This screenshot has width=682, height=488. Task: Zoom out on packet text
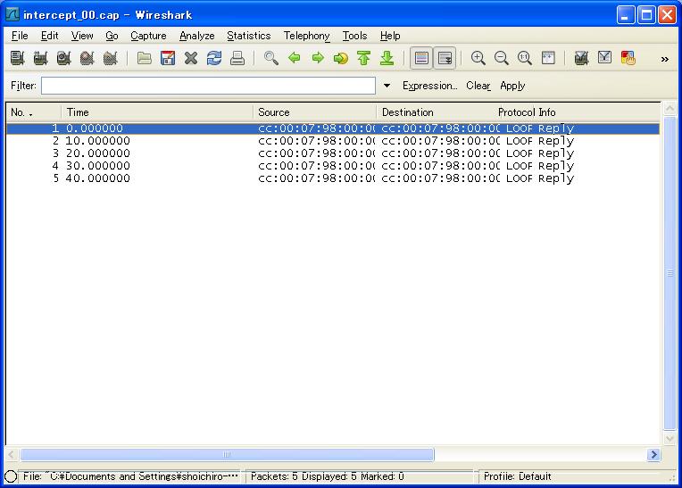[502, 58]
